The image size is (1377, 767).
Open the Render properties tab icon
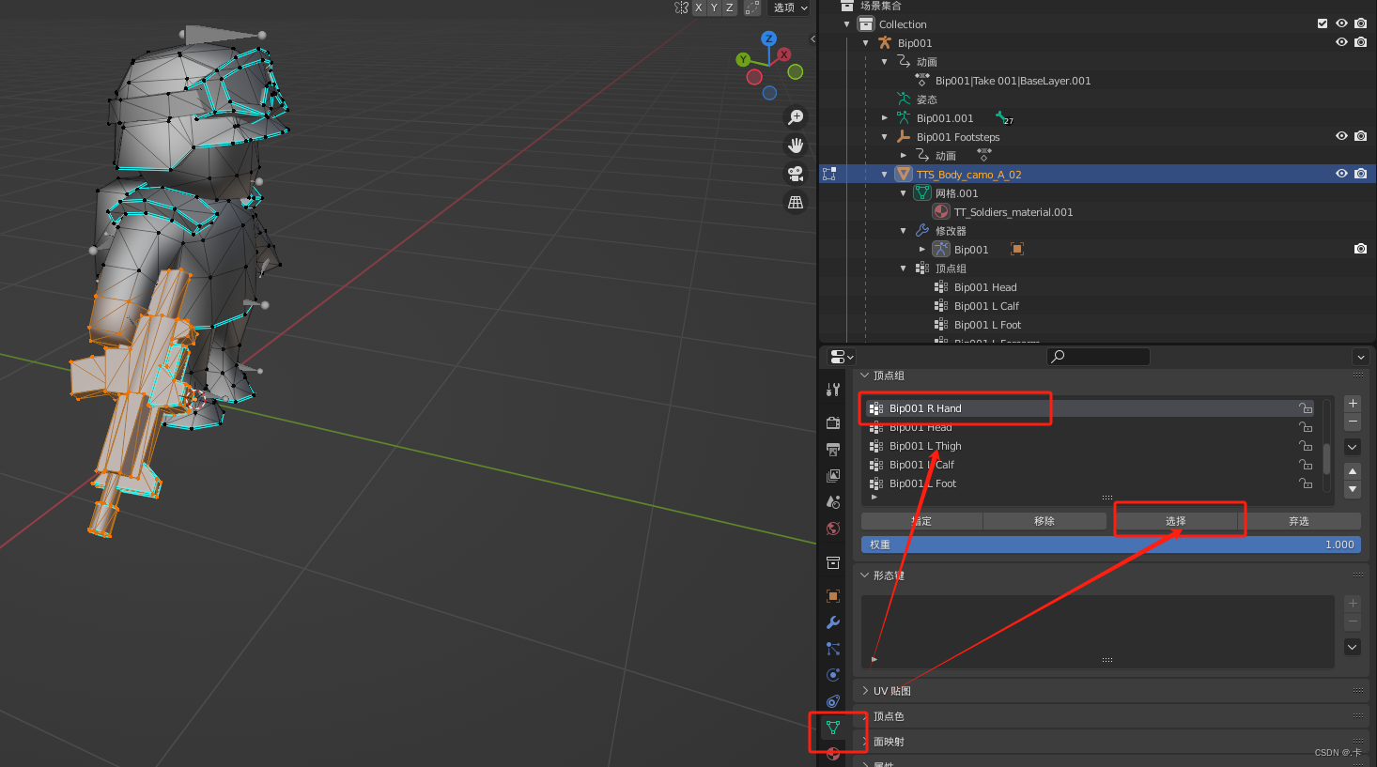click(x=833, y=422)
